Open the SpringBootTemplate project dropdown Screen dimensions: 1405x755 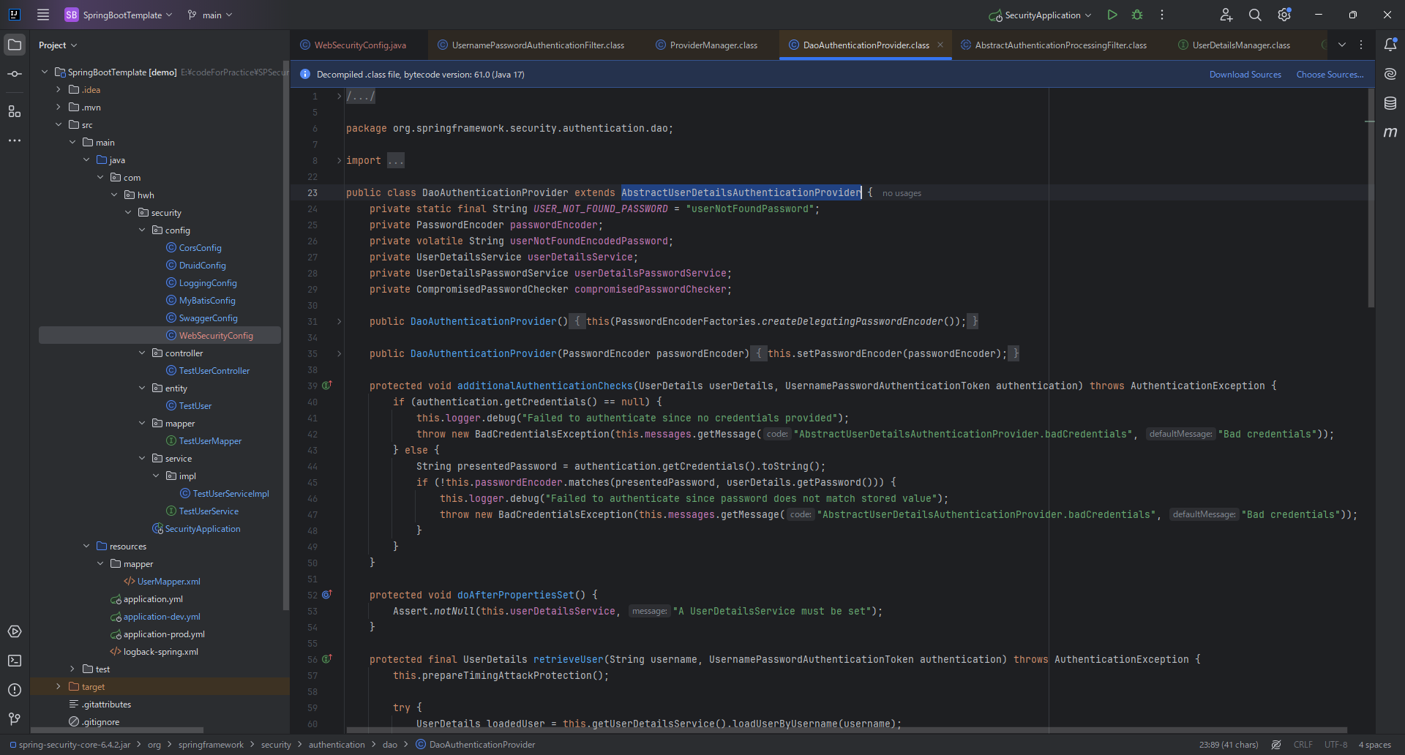click(119, 15)
